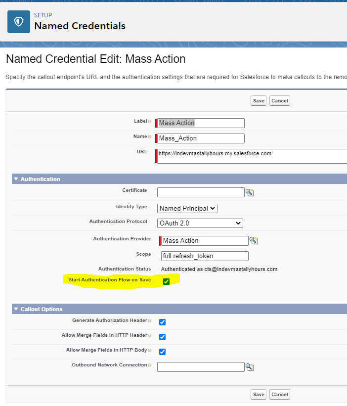The image size is (347, 406).
Task: Collapse the Authentication section
Action: pyautogui.click(x=16, y=179)
